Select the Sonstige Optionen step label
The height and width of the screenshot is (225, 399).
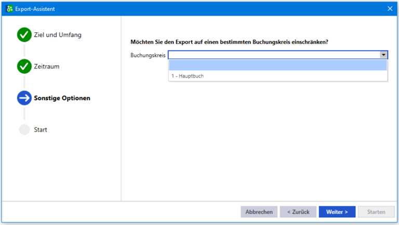click(62, 98)
